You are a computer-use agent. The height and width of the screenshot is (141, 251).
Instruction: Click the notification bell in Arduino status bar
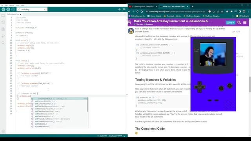125,136
